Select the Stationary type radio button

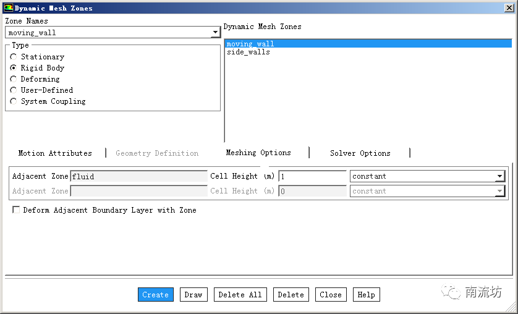point(13,57)
